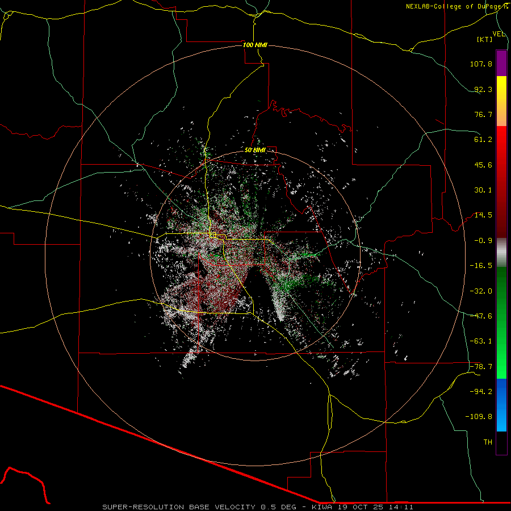511x511 pixels.
Task: Select the 107.8 velocity scale value
Action: click(x=481, y=64)
